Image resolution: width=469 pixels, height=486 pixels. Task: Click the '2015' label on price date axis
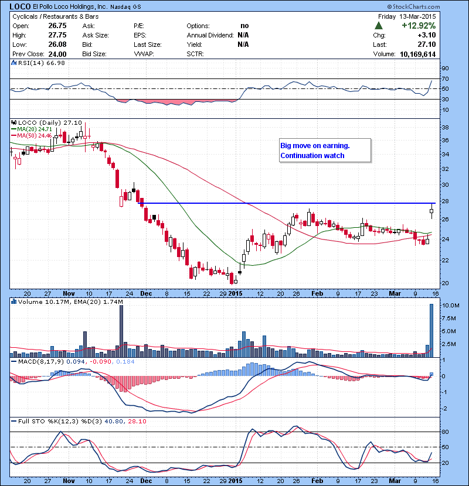click(235, 293)
